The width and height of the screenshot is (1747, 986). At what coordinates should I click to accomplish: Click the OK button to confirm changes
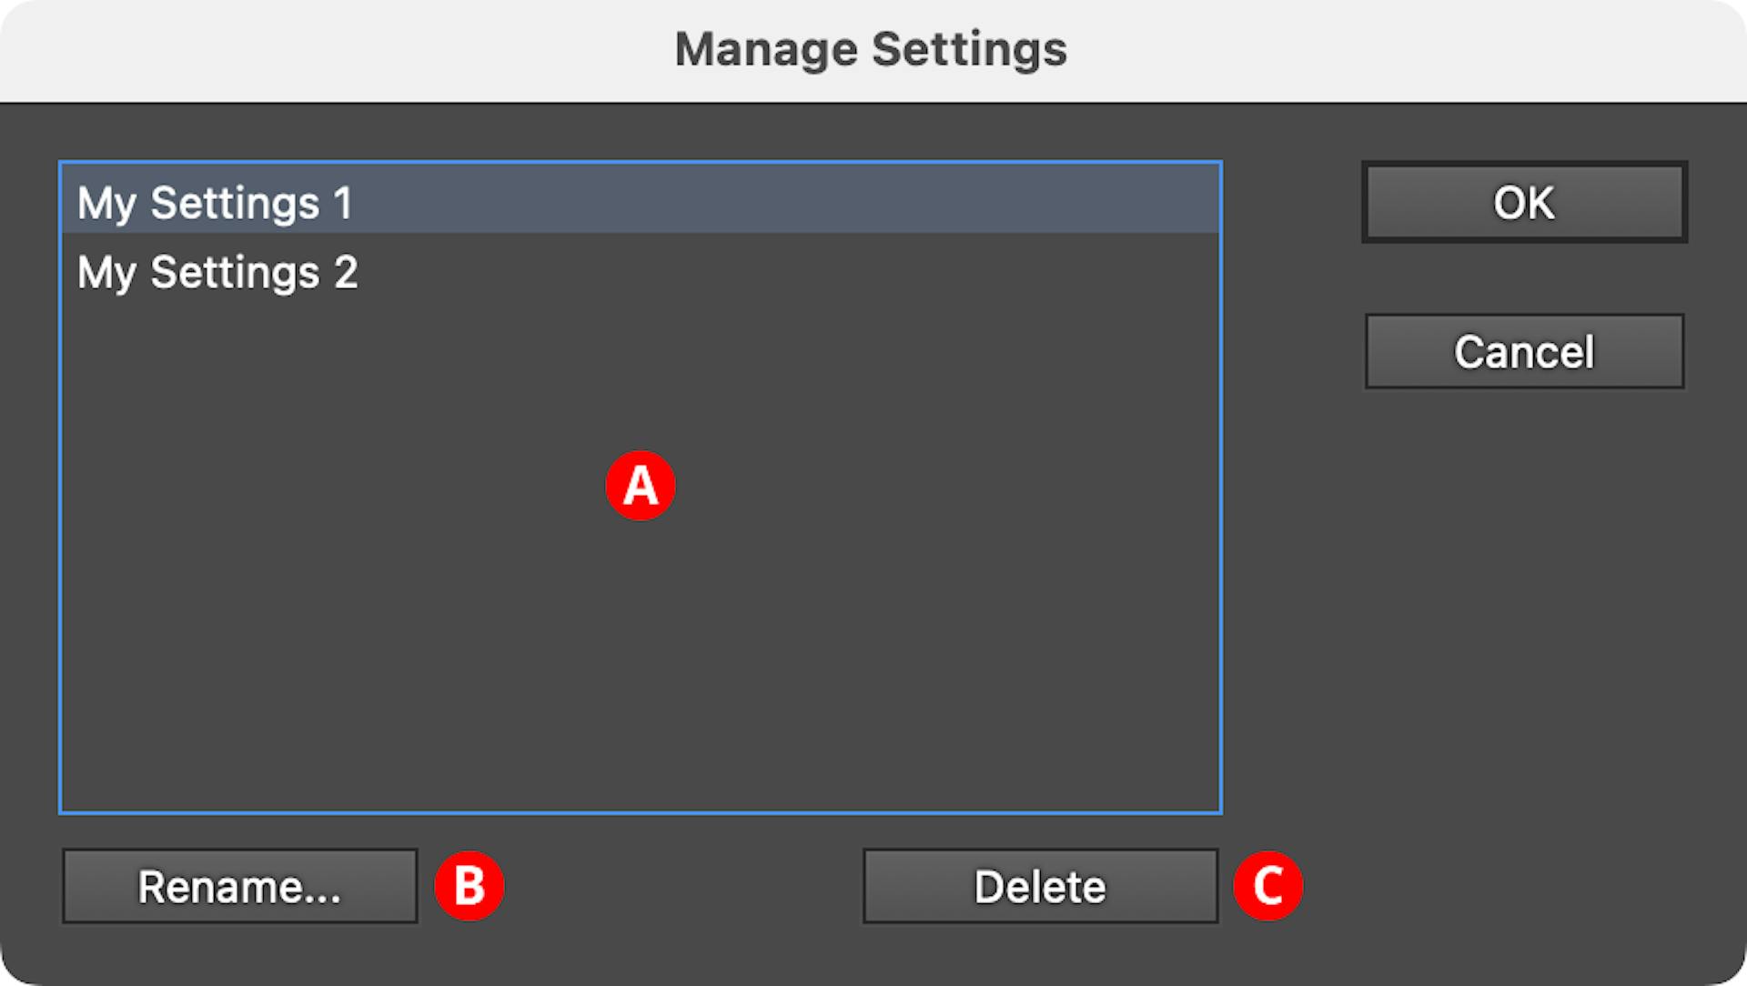tap(1523, 202)
